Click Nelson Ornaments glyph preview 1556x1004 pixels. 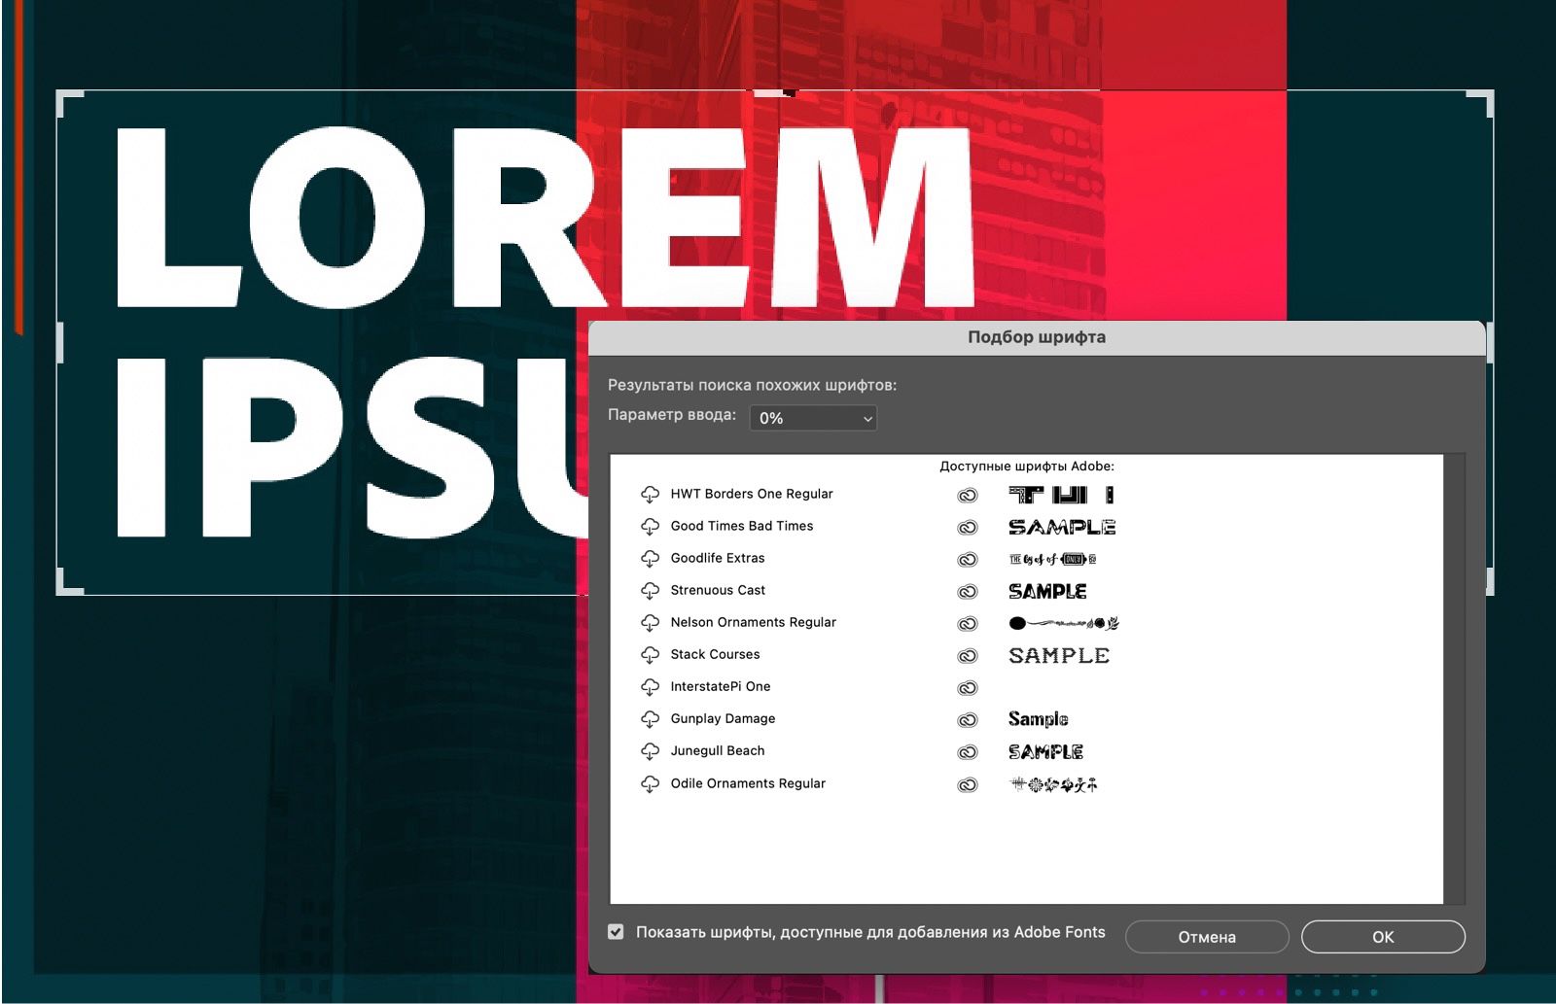pos(1064,623)
